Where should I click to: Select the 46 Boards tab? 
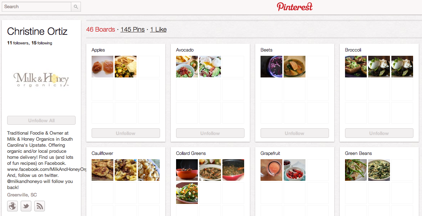[x=101, y=29]
